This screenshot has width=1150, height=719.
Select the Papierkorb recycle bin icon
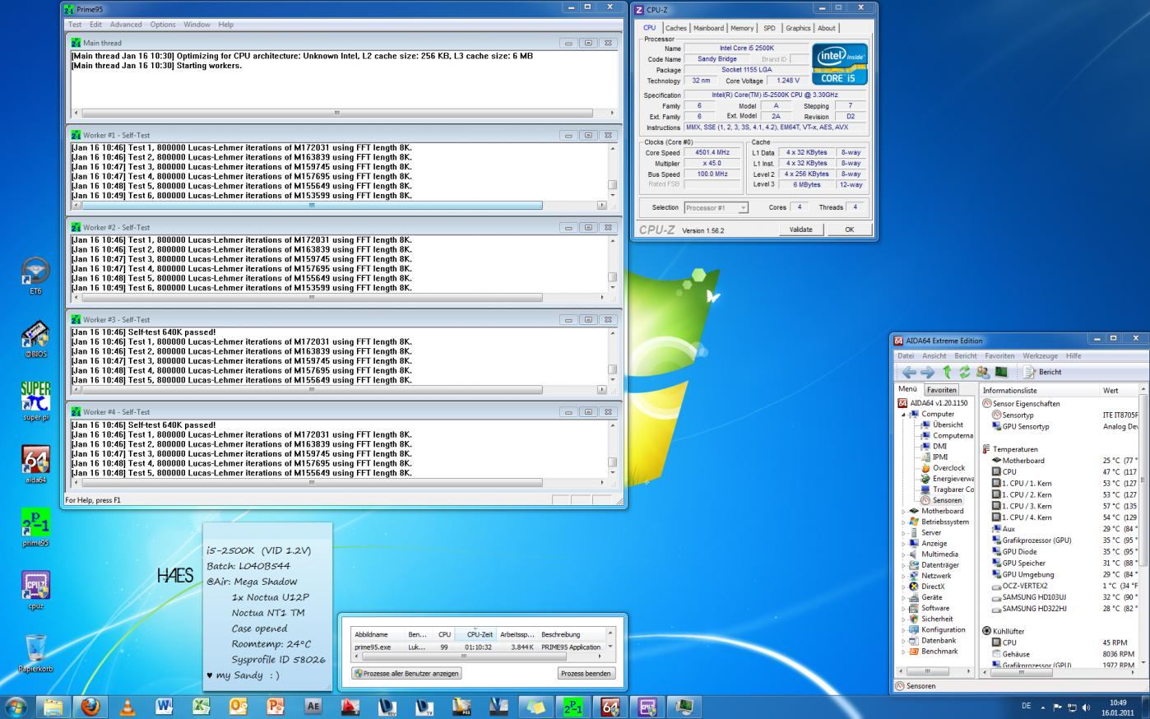tap(35, 653)
